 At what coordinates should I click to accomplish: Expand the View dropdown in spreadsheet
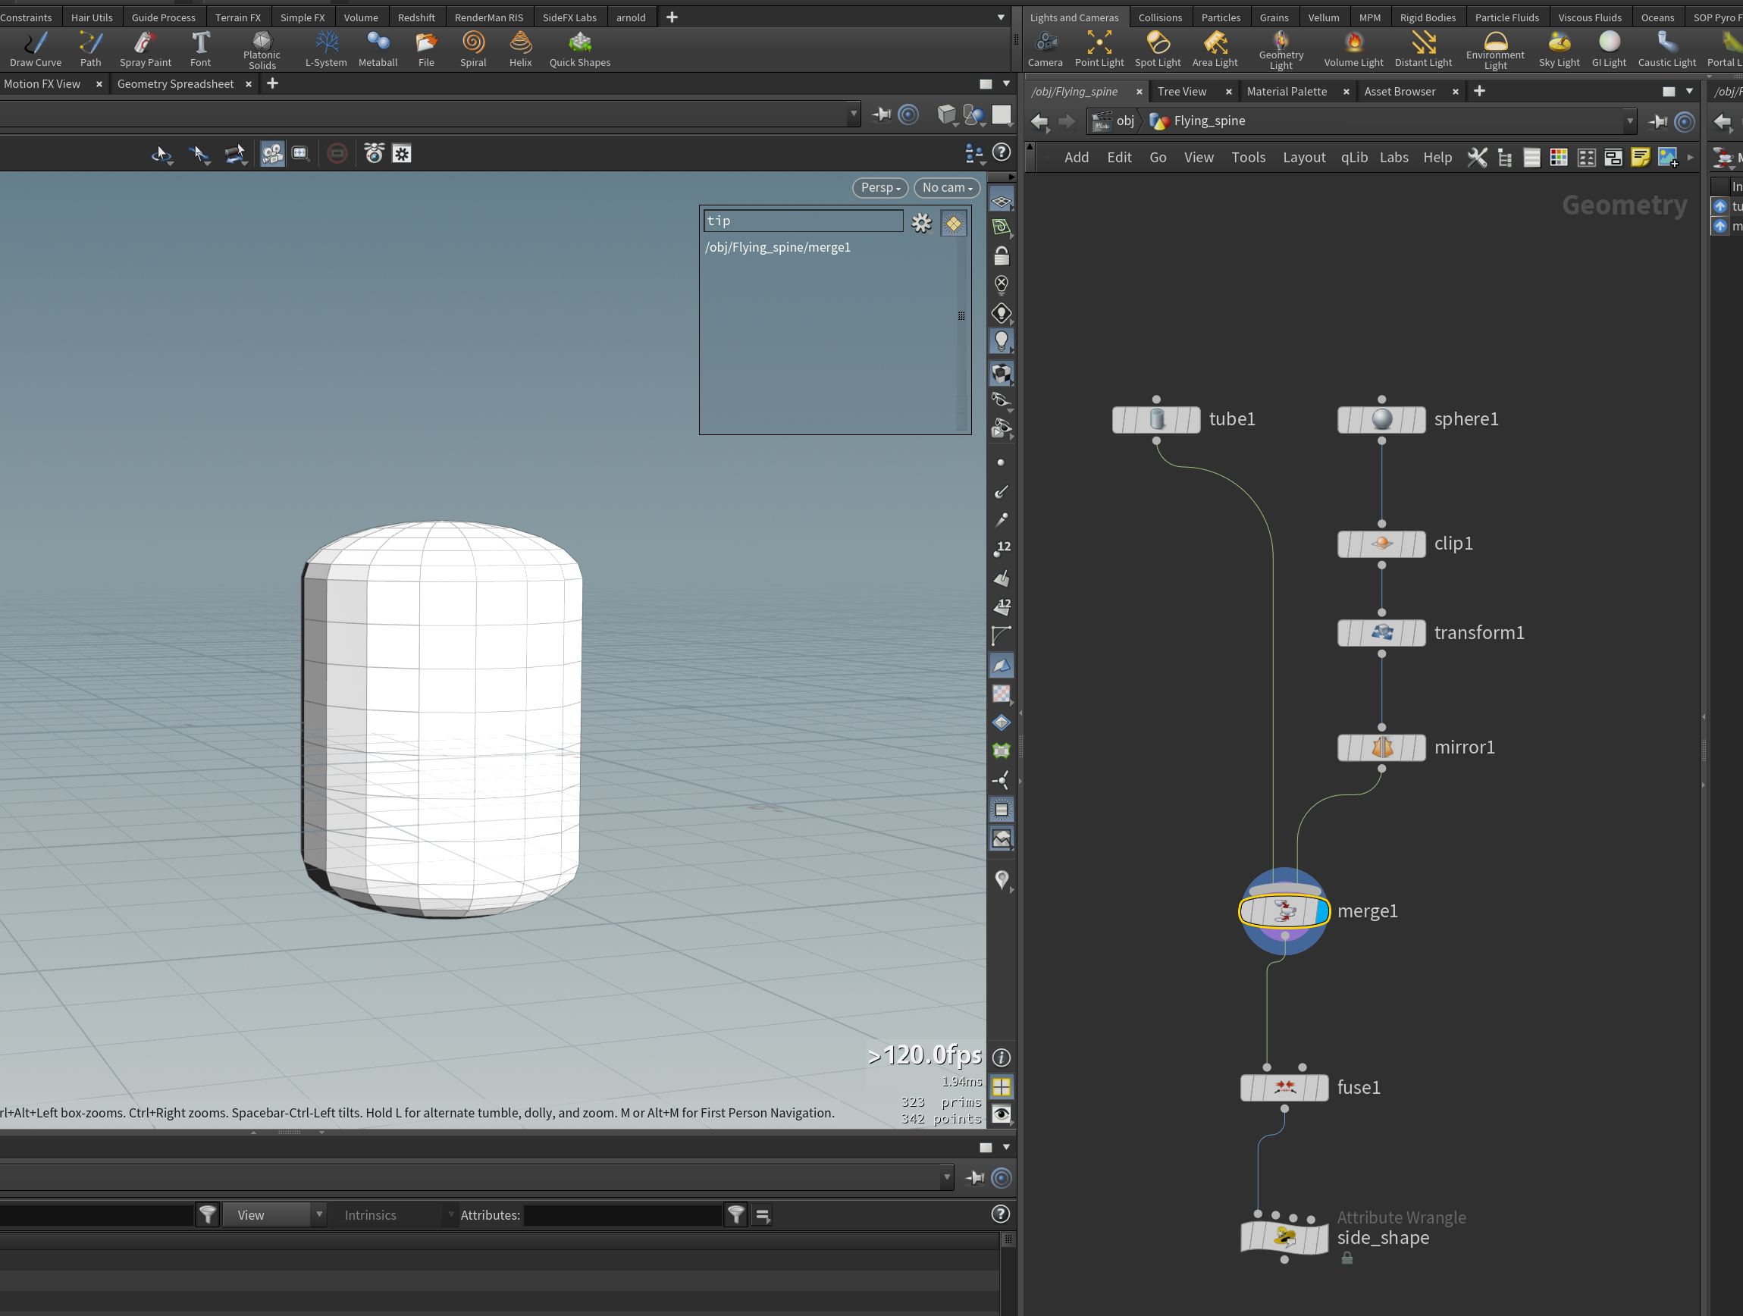pyautogui.click(x=274, y=1215)
